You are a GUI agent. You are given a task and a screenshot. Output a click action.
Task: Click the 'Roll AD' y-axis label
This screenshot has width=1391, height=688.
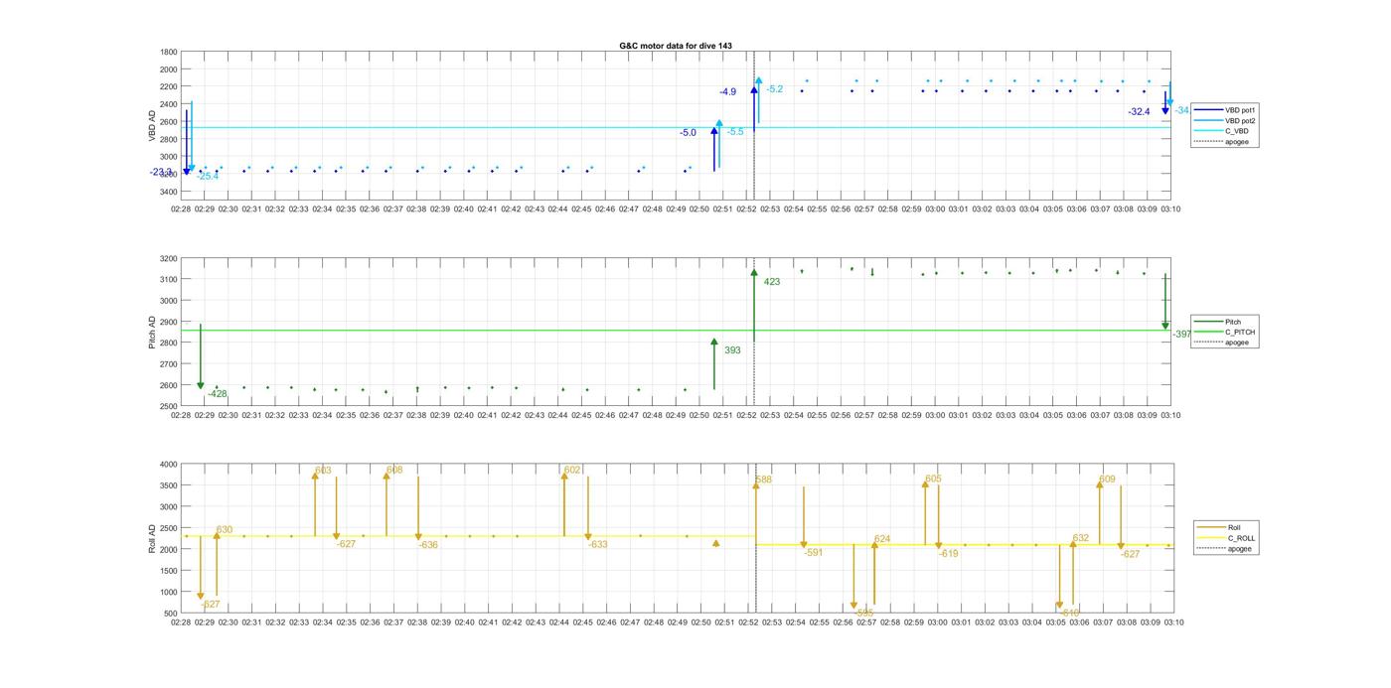point(152,538)
